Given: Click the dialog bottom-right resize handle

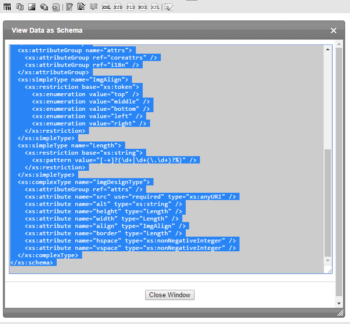Looking at the screenshot, I should 340,313.
